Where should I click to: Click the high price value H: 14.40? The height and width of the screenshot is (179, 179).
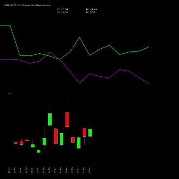point(92,9)
